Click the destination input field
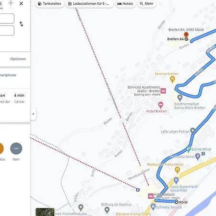This screenshot has height=216, width=216. [x=7, y=30]
